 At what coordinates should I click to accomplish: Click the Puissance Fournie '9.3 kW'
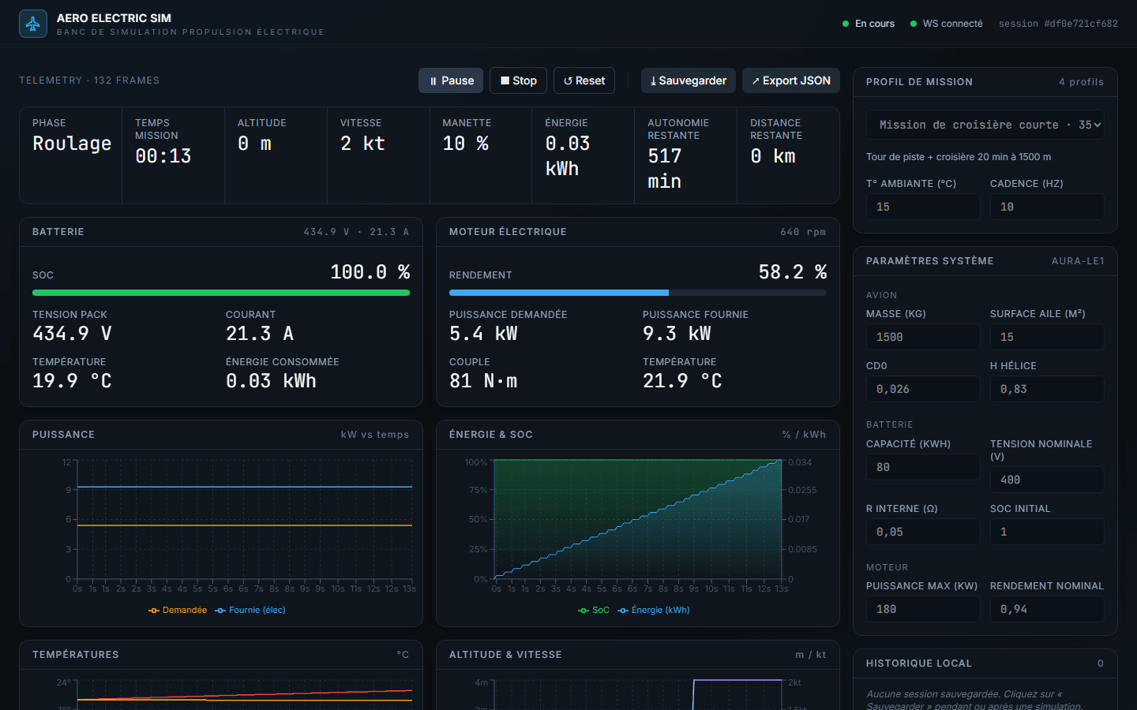(677, 334)
